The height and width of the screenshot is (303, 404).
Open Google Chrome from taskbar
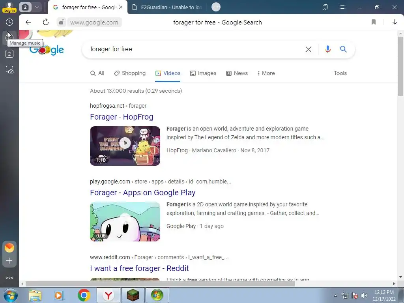tap(84, 295)
